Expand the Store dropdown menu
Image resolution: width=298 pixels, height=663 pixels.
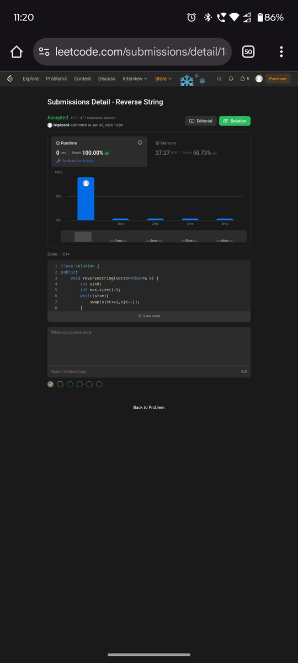(x=163, y=79)
